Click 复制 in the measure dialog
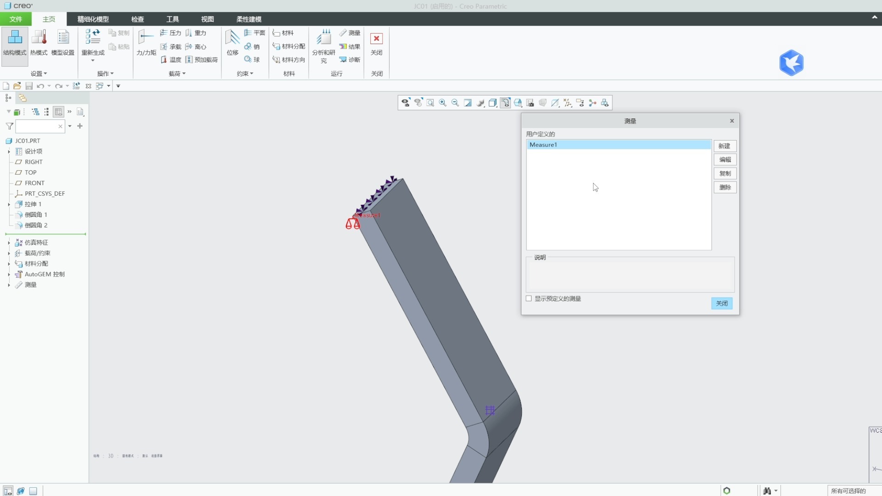 point(725,174)
